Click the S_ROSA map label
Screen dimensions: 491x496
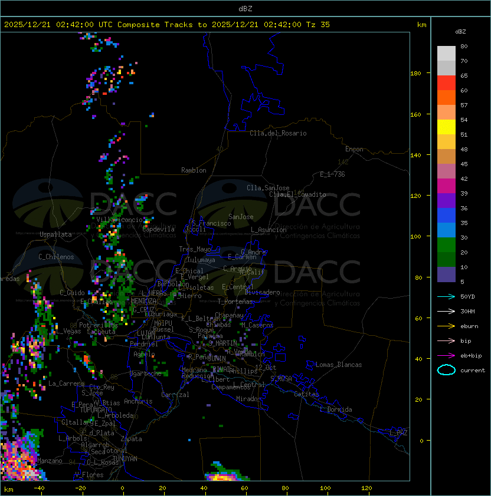point(281,378)
